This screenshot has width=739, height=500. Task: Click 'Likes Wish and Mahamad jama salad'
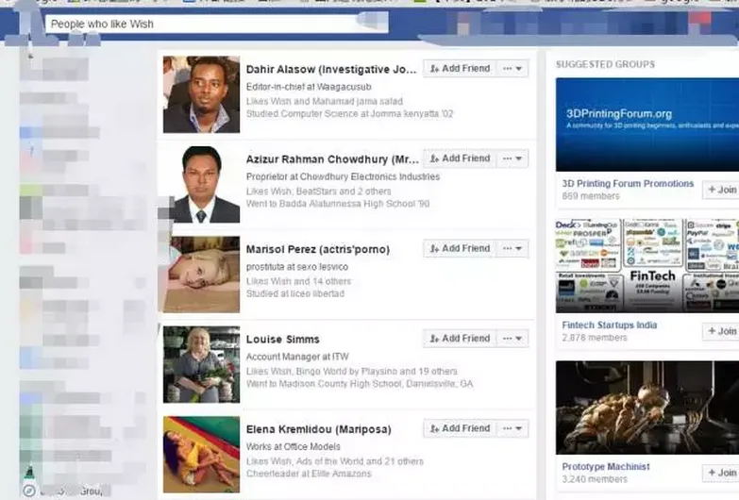pos(325,101)
